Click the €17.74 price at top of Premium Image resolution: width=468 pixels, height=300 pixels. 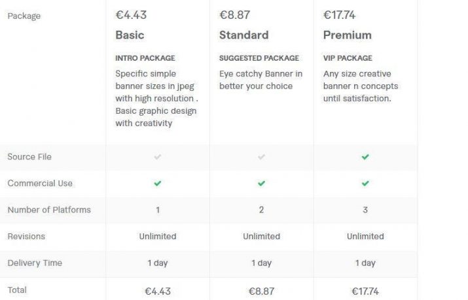point(339,15)
